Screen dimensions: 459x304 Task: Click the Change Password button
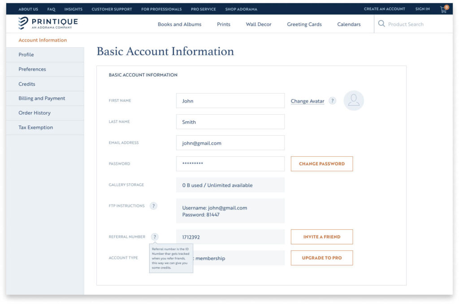(x=322, y=163)
